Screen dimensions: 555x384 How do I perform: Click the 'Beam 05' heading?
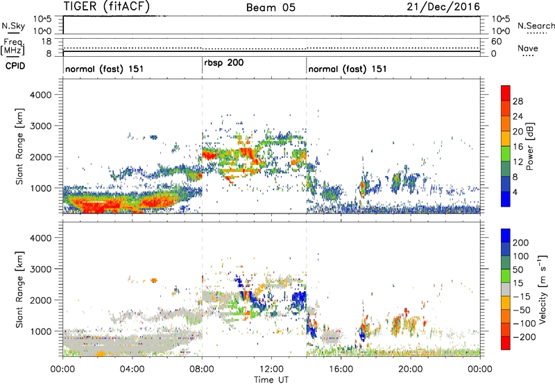pos(271,8)
